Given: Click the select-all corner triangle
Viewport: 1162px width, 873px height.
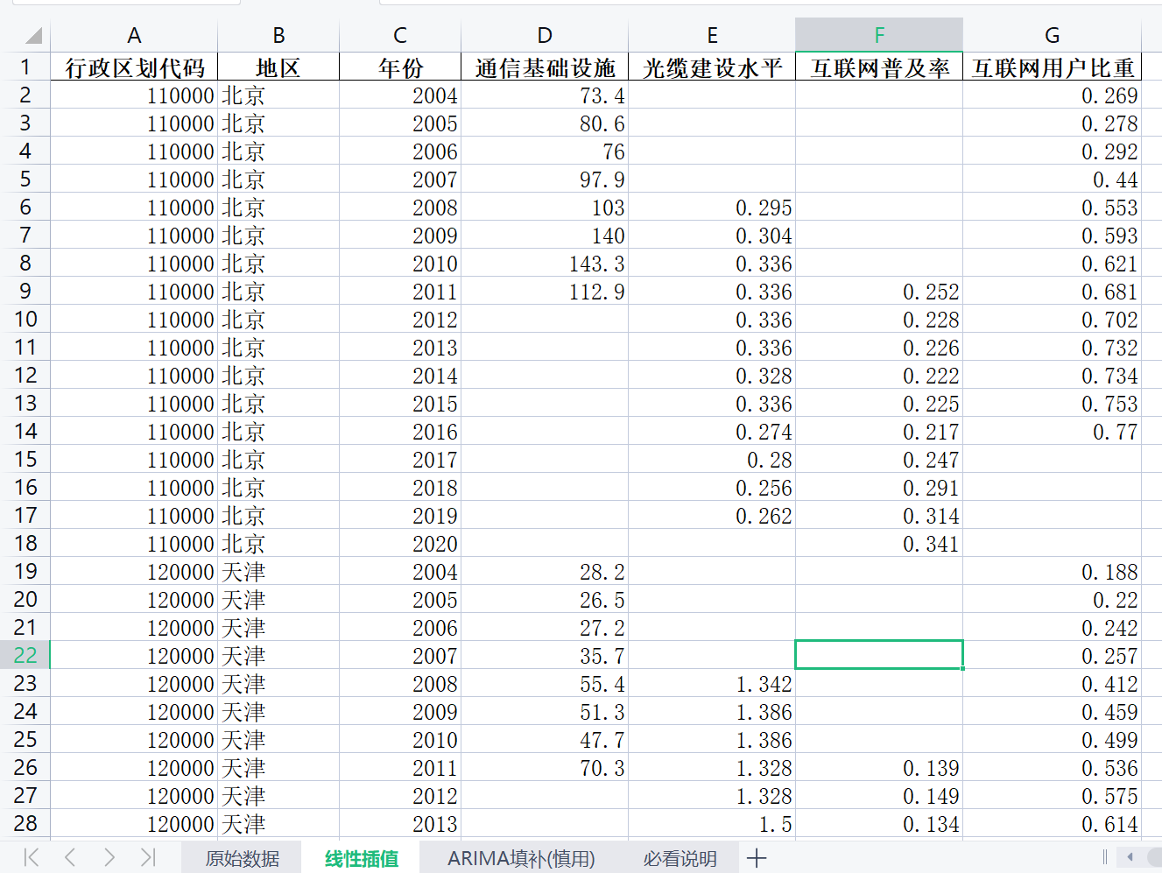Looking at the screenshot, I should (x=33, y=35).
